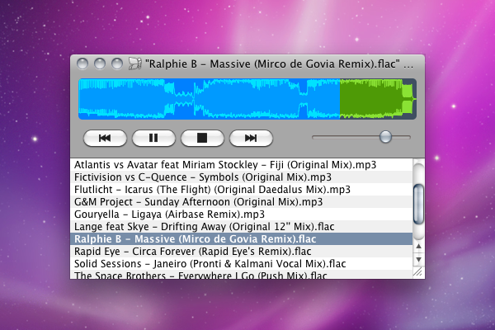The width and height of the screenshot is (495, 330).
Task: Click the playlist scrollbar thumb
Action: click(418, 205)
